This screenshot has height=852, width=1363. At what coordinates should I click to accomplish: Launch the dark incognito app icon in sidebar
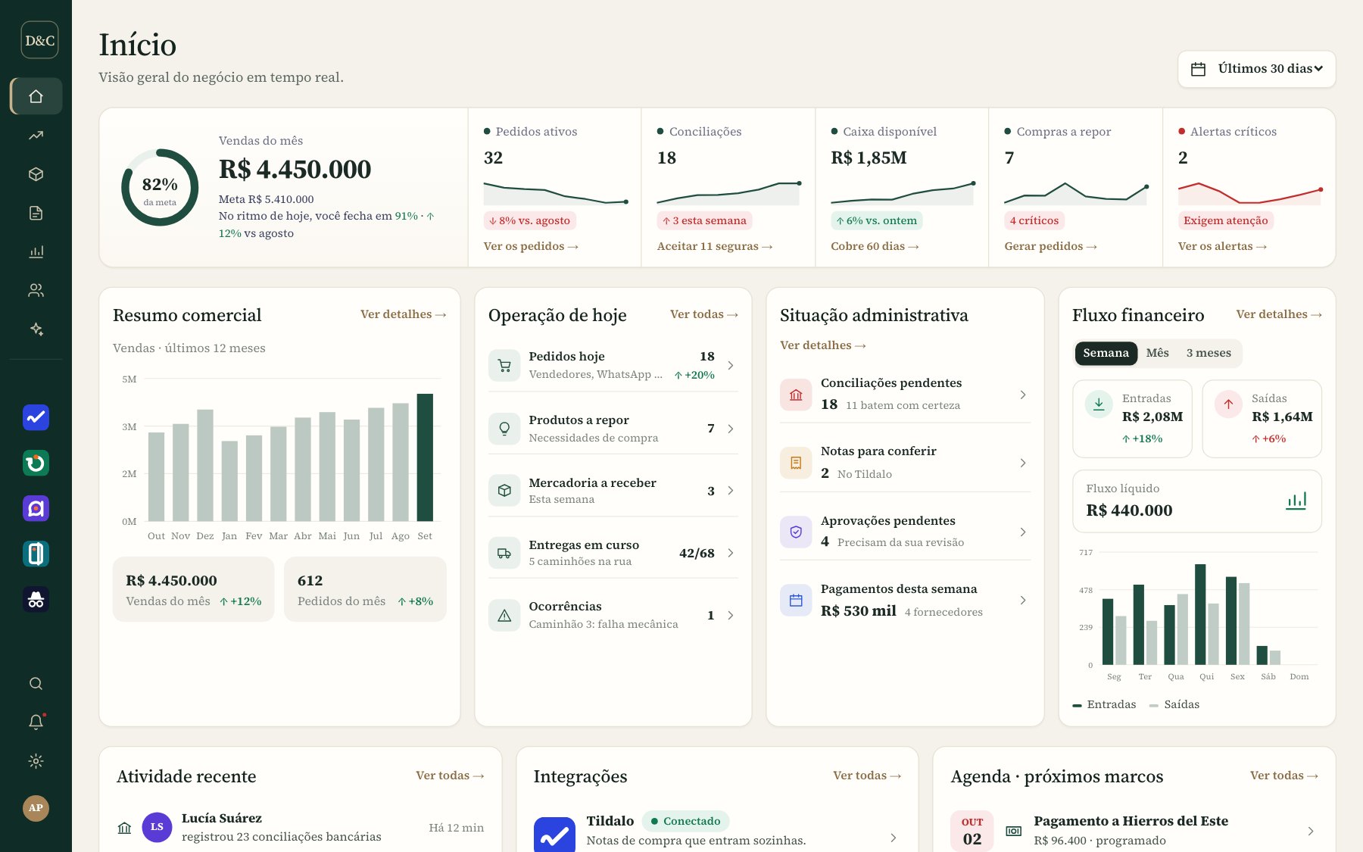click(x=36, y=599)
